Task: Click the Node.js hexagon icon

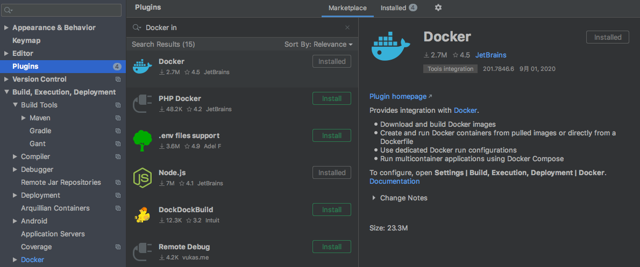Action: click(143, 178)
